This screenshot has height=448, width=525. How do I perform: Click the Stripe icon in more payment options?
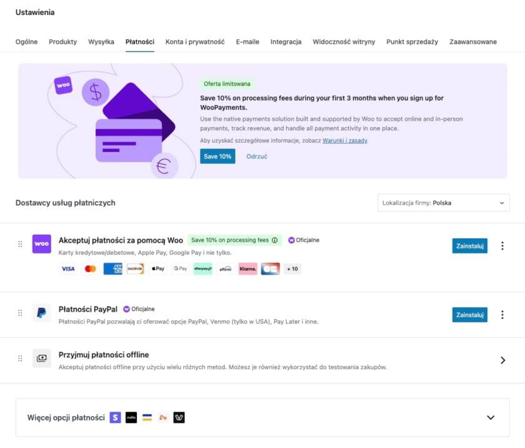pos(115,417)
